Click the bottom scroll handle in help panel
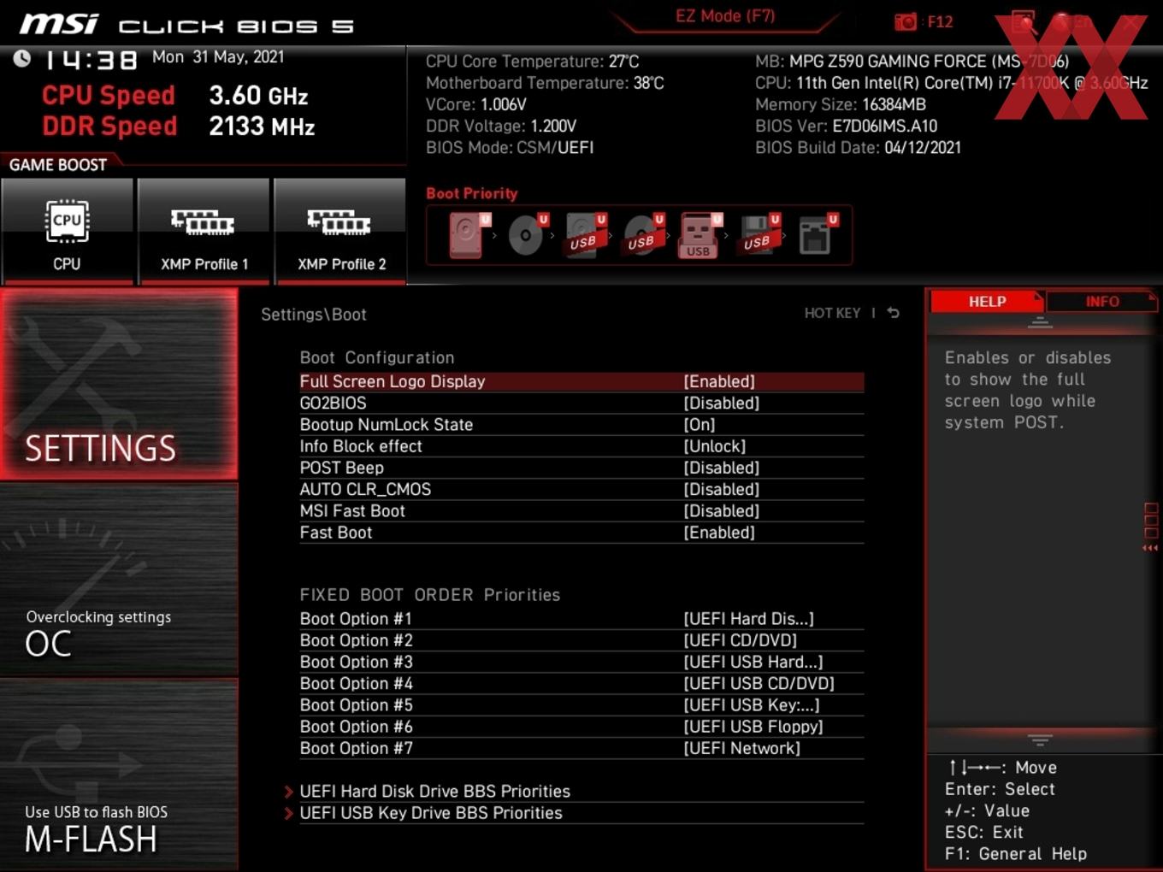 (1040, 739)
